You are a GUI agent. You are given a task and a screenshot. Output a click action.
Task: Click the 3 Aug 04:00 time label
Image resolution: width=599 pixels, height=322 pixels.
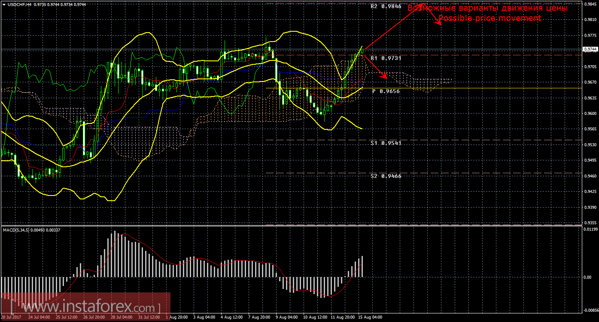tap(204, 318)
